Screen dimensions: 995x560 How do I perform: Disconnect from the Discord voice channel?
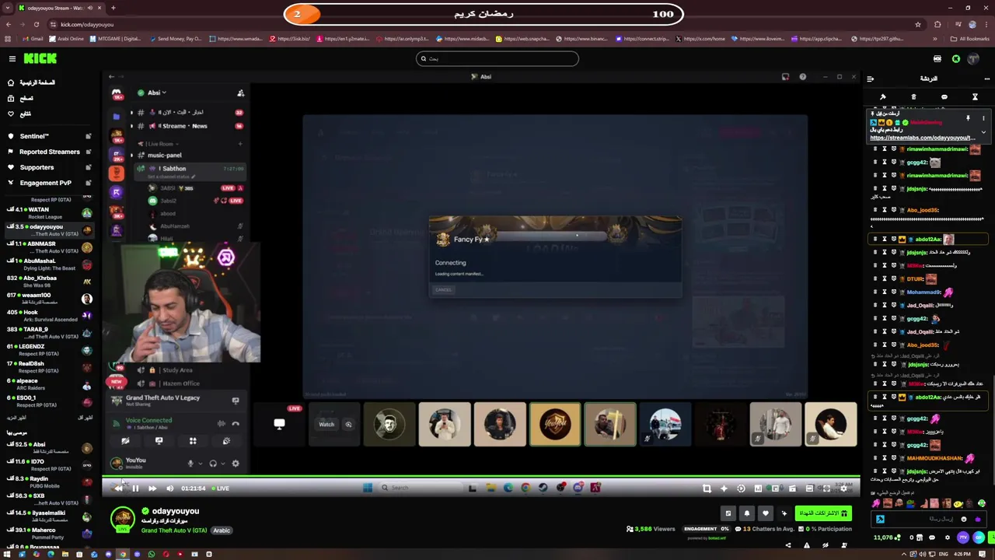click(x=236, y=424)
